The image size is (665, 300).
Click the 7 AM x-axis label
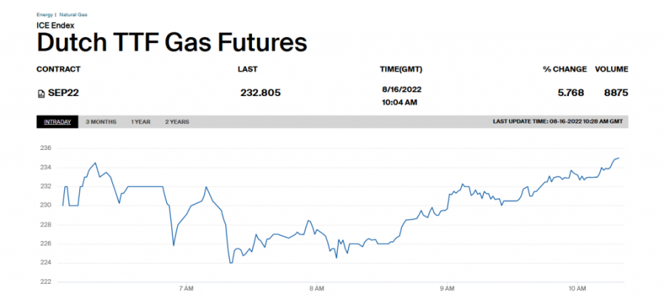(186, 288)
